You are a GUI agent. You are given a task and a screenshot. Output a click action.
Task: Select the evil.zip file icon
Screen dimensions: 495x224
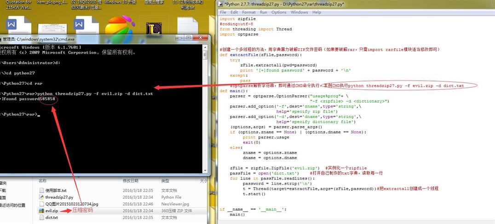[42, 211]
